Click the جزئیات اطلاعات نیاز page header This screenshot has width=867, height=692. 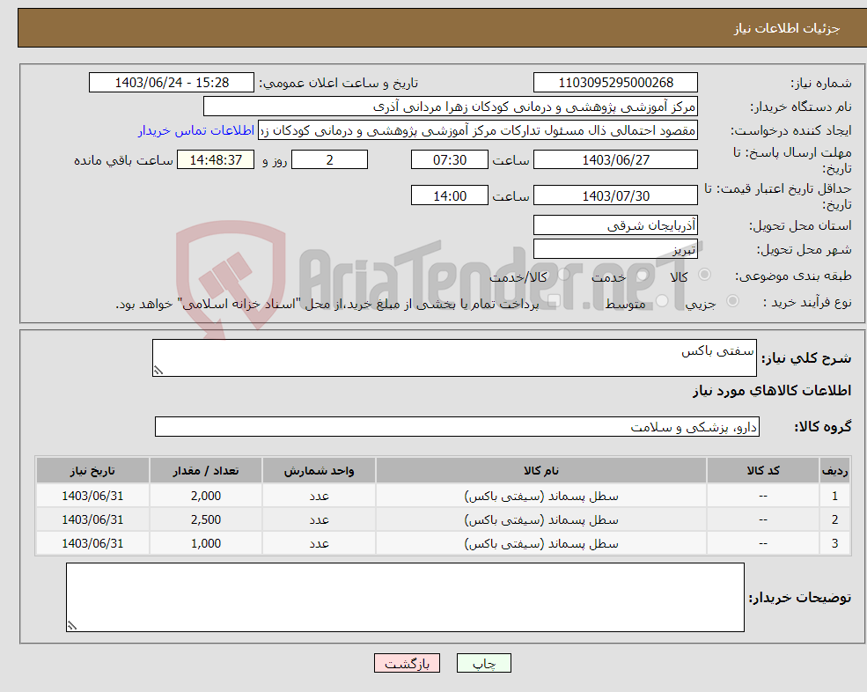[787, 28]
